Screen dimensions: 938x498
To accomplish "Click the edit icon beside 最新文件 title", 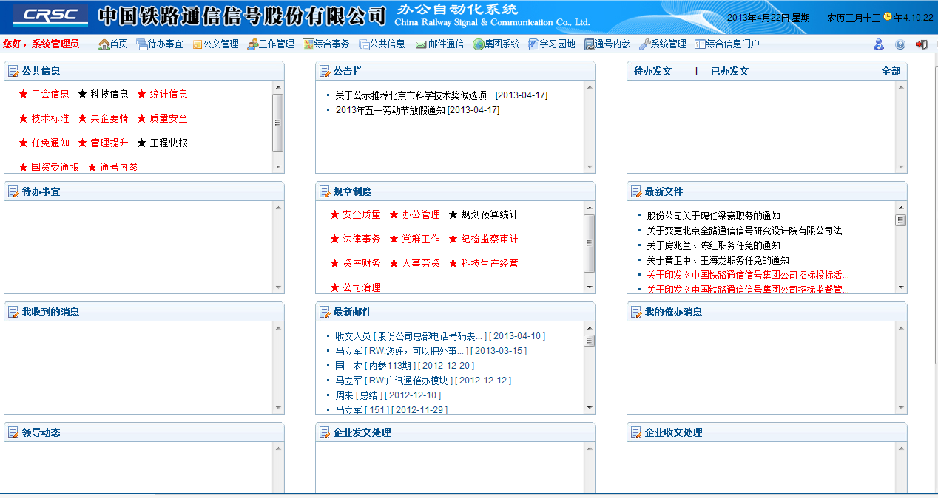I will coord(636,192).
